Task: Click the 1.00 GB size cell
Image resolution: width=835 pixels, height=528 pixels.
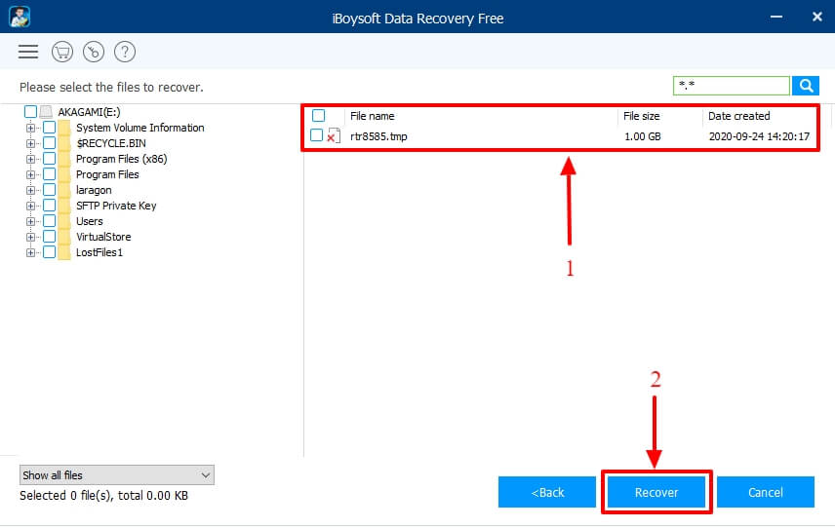Action: tap(642, 136)
